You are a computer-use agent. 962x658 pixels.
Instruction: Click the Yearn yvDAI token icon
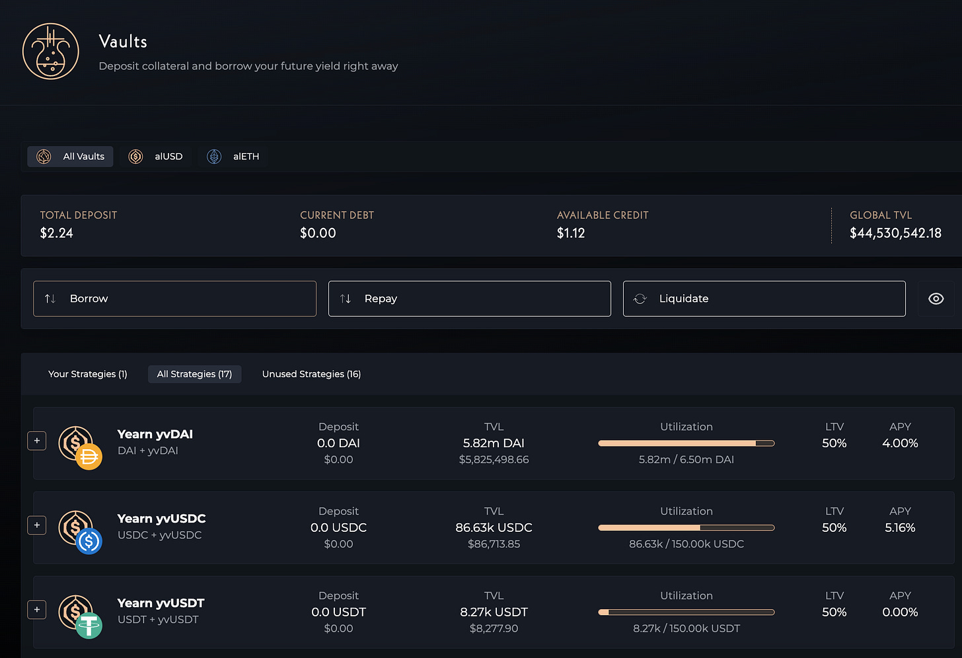pyautogui.click(x=80, y=448)
